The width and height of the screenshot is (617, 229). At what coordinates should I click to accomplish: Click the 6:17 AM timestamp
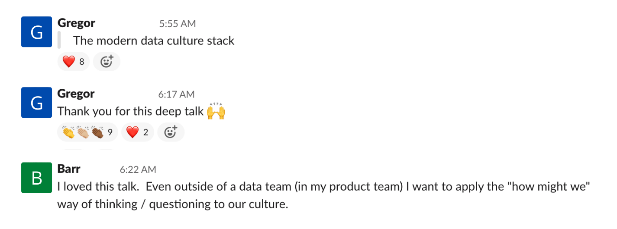(x=176, y=94)
